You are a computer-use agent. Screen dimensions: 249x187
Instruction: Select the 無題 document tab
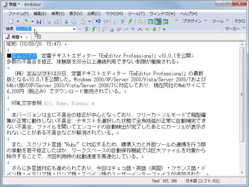tap(16, 36)
